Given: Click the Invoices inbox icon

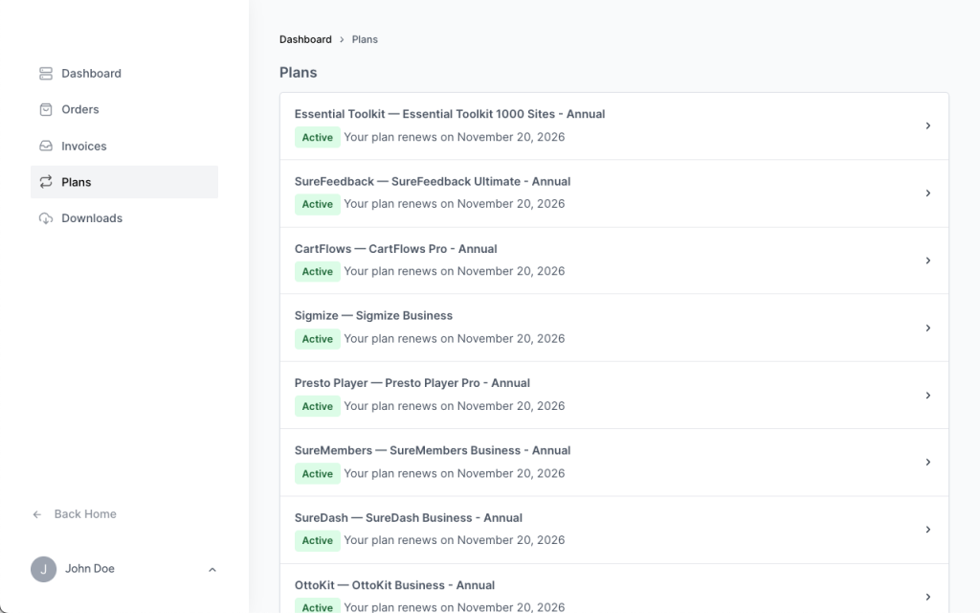Looking at the screenshot, I should tap(46, 147).
